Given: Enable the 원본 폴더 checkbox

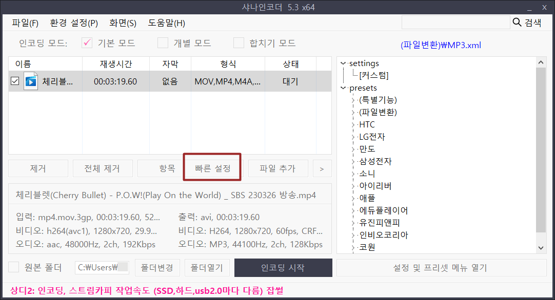Looking at the screenshot, I should tap(13, 267).
